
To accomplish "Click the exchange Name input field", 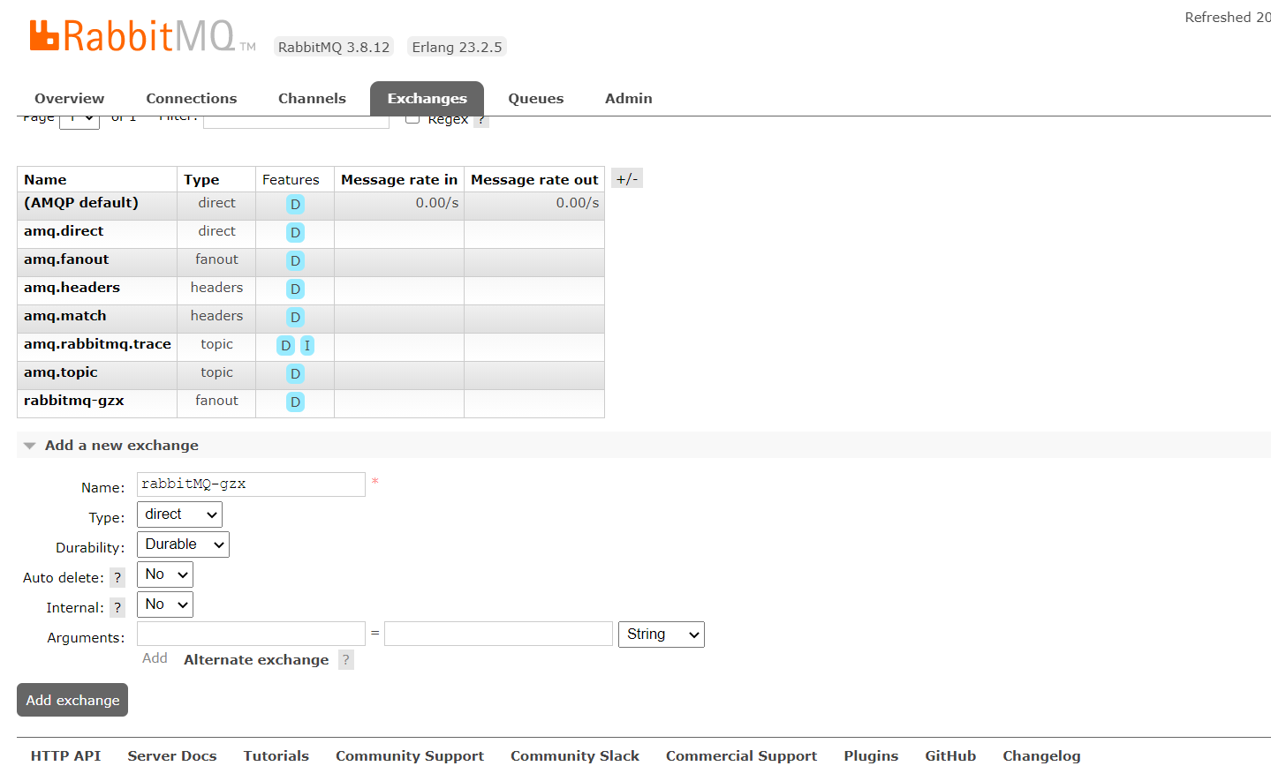I will [251, 484].
